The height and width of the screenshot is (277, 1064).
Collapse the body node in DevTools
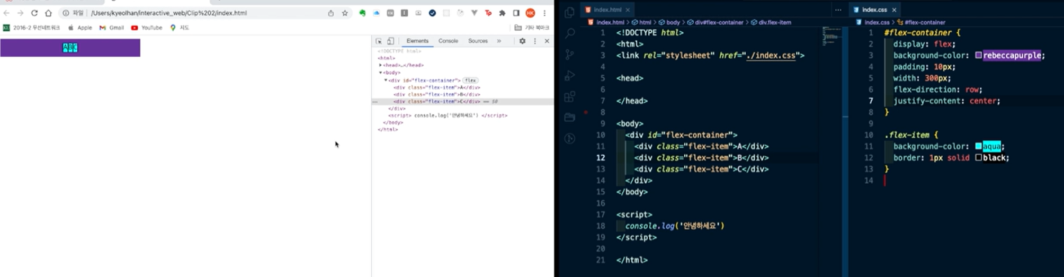[380, 72]
